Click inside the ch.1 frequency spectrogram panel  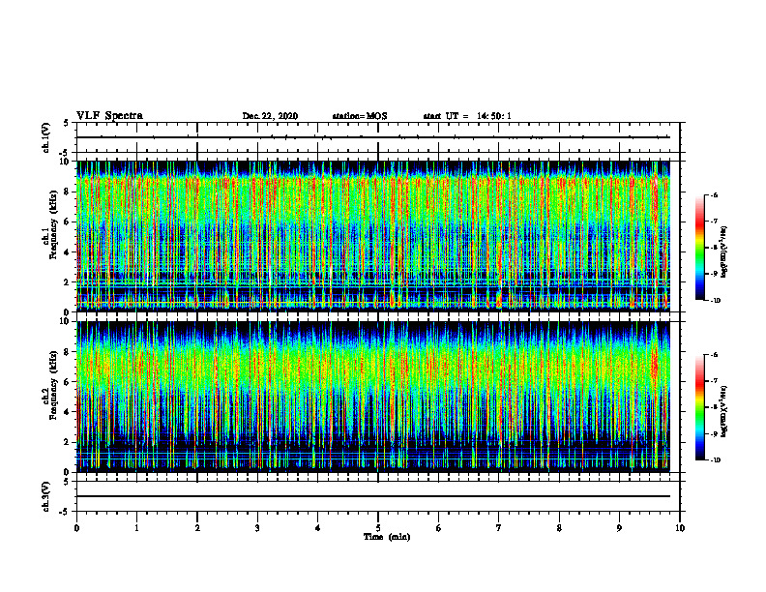(373, 236)
